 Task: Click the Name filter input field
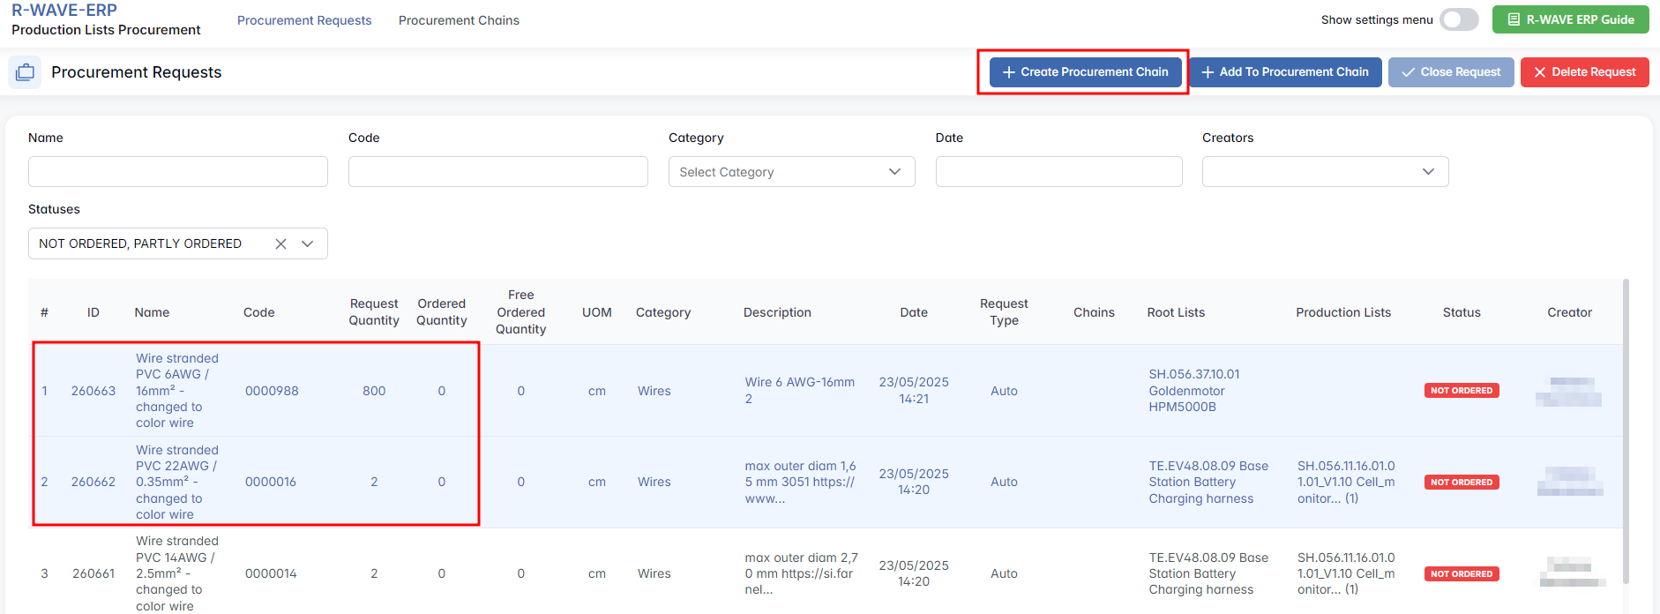tap(178, 172)
